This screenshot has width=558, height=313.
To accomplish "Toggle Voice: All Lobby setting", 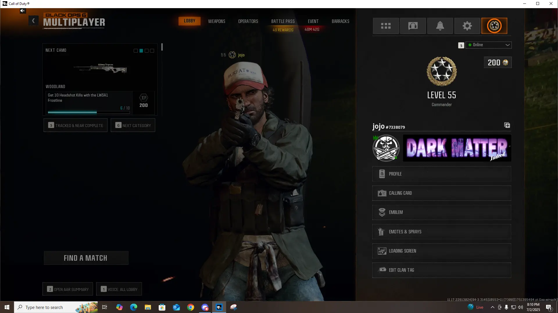I will [x=119, y=289].
